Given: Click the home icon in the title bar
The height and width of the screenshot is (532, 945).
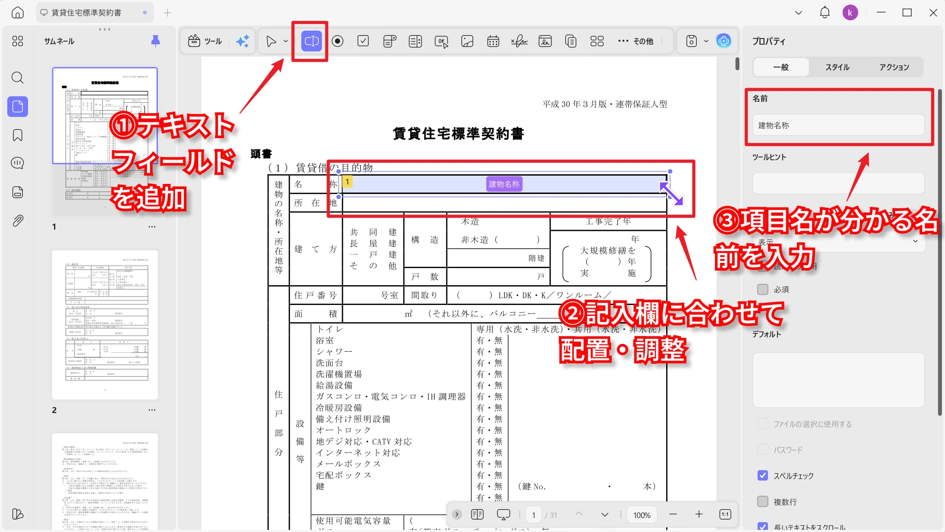Looking at the screenshot, I should click(18, 12).
